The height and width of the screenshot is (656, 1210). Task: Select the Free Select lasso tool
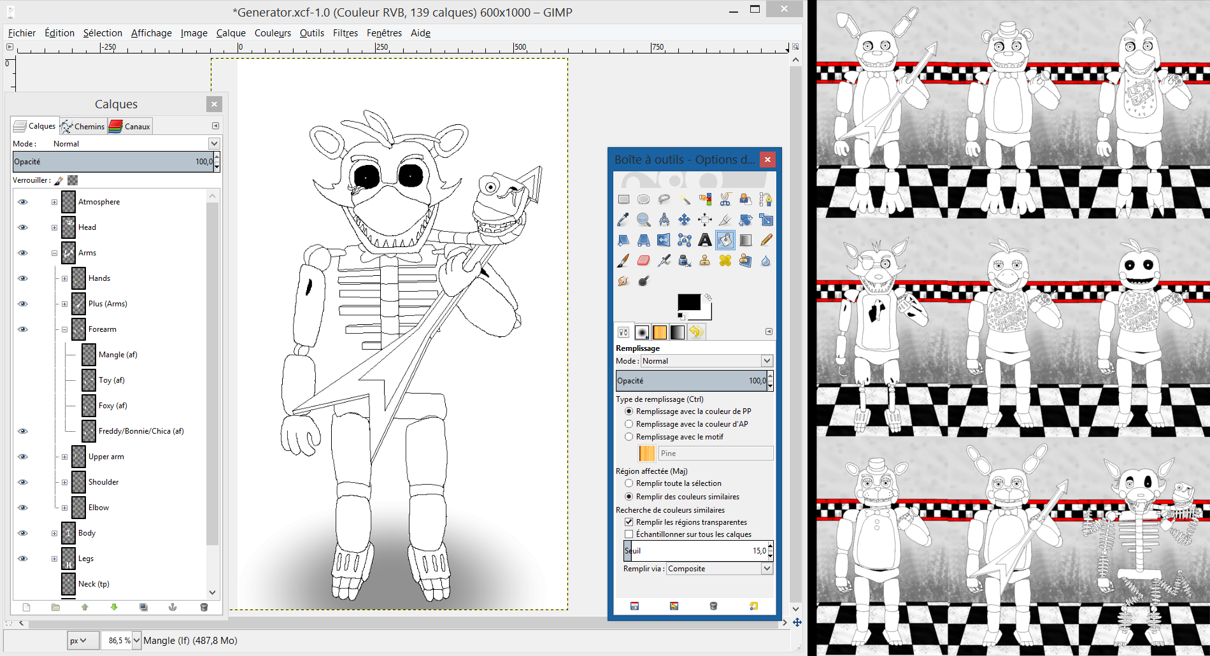point(664,199)
